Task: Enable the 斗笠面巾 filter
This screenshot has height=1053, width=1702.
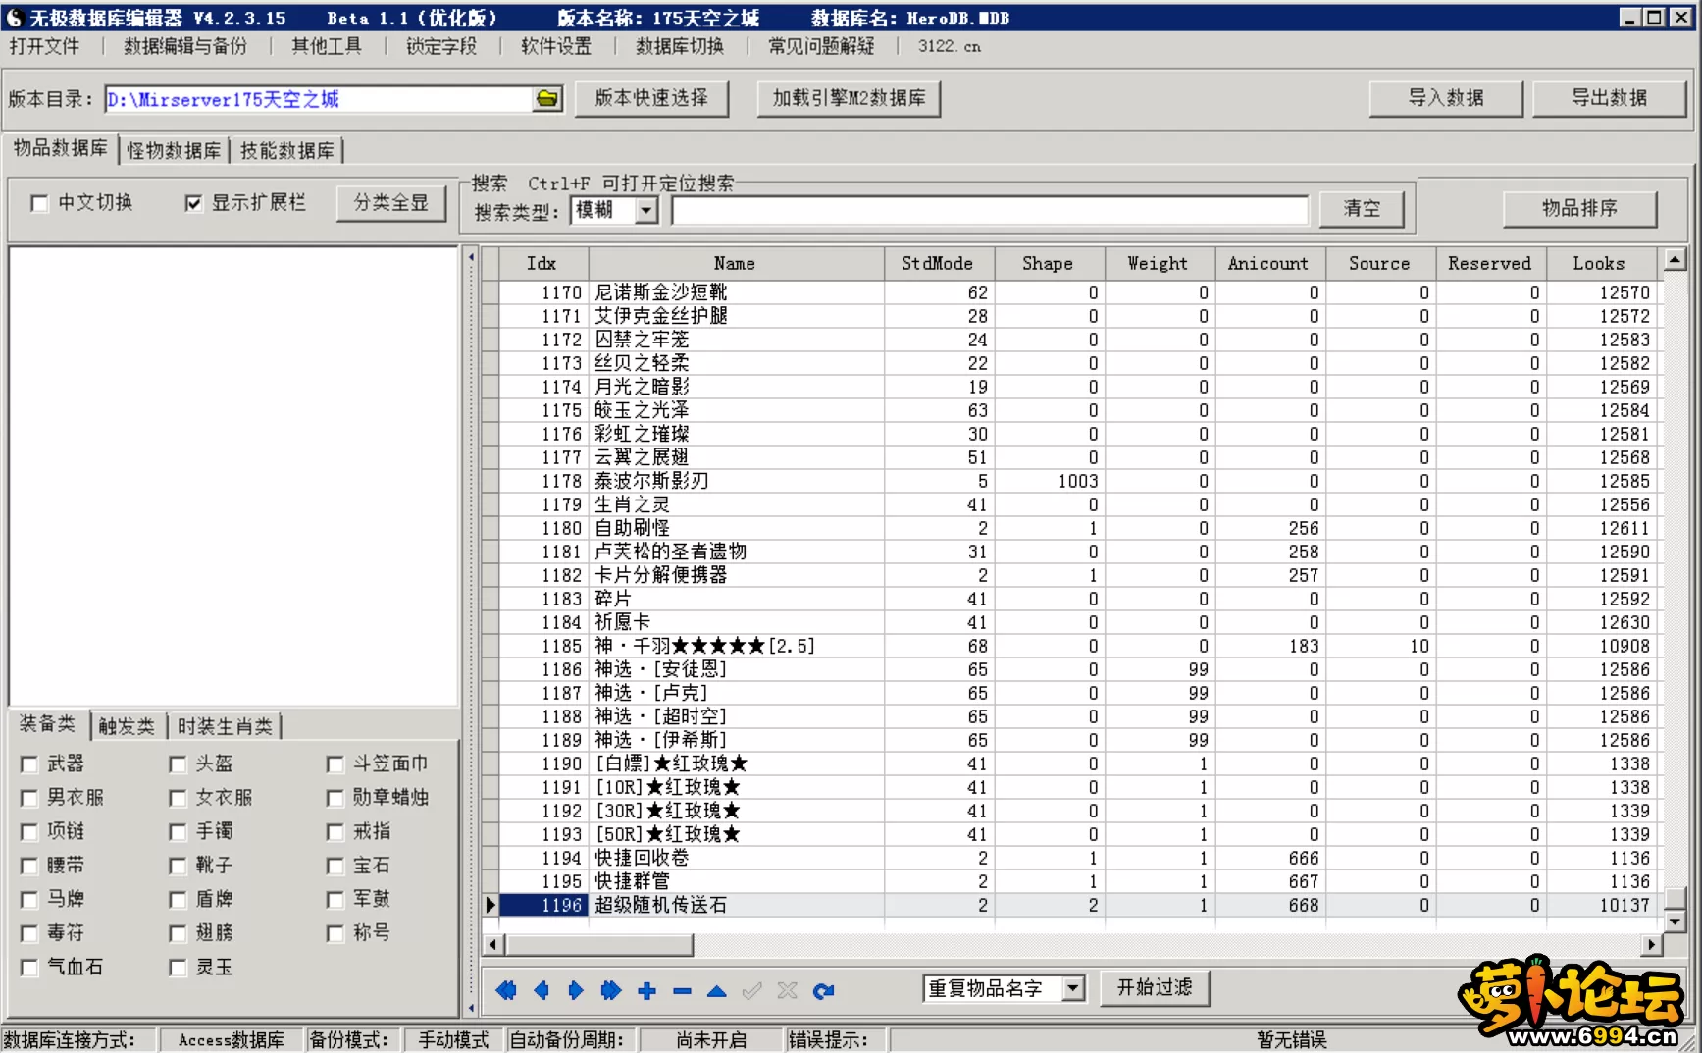Action: click(335, 763)
